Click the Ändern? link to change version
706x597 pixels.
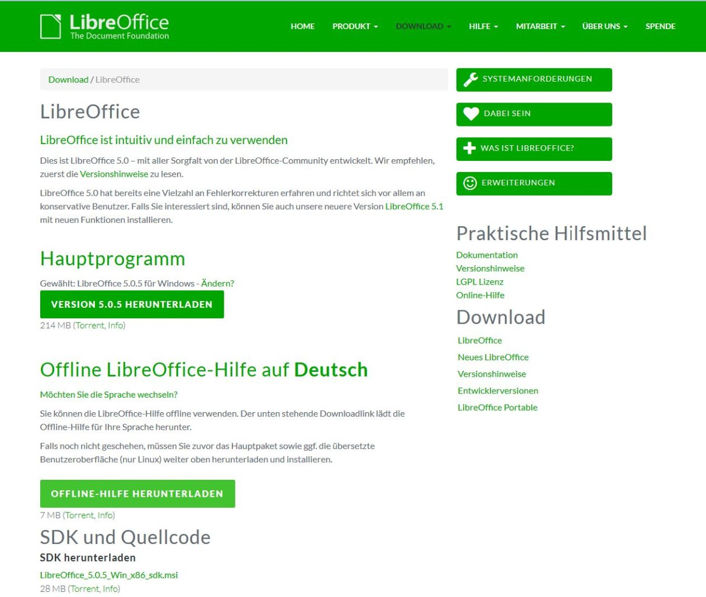point(217,283)
